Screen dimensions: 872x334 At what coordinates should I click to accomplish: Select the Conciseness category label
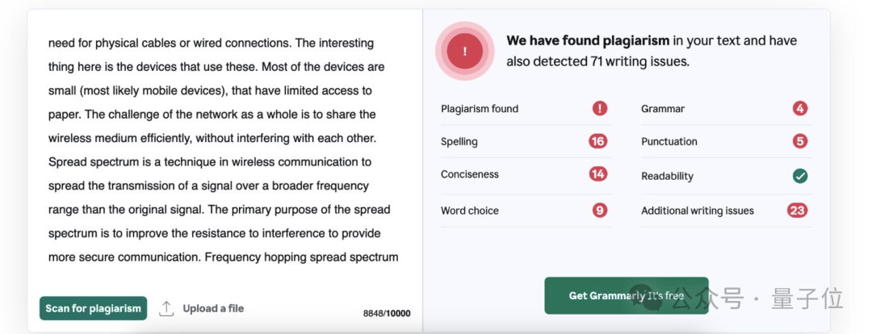click(x=470, y=174)
